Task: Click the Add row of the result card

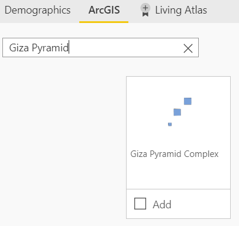Action: click(178, 204)
